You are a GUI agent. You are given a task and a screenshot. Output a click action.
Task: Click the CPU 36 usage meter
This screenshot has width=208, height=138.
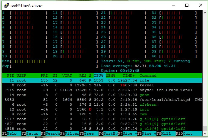[x=174, y=37]
